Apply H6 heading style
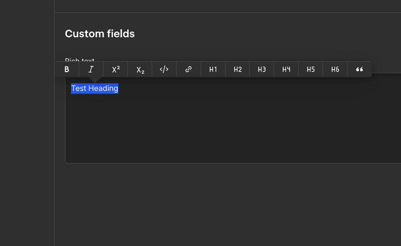Screen dimensions: 401x246 pos(335,69)
